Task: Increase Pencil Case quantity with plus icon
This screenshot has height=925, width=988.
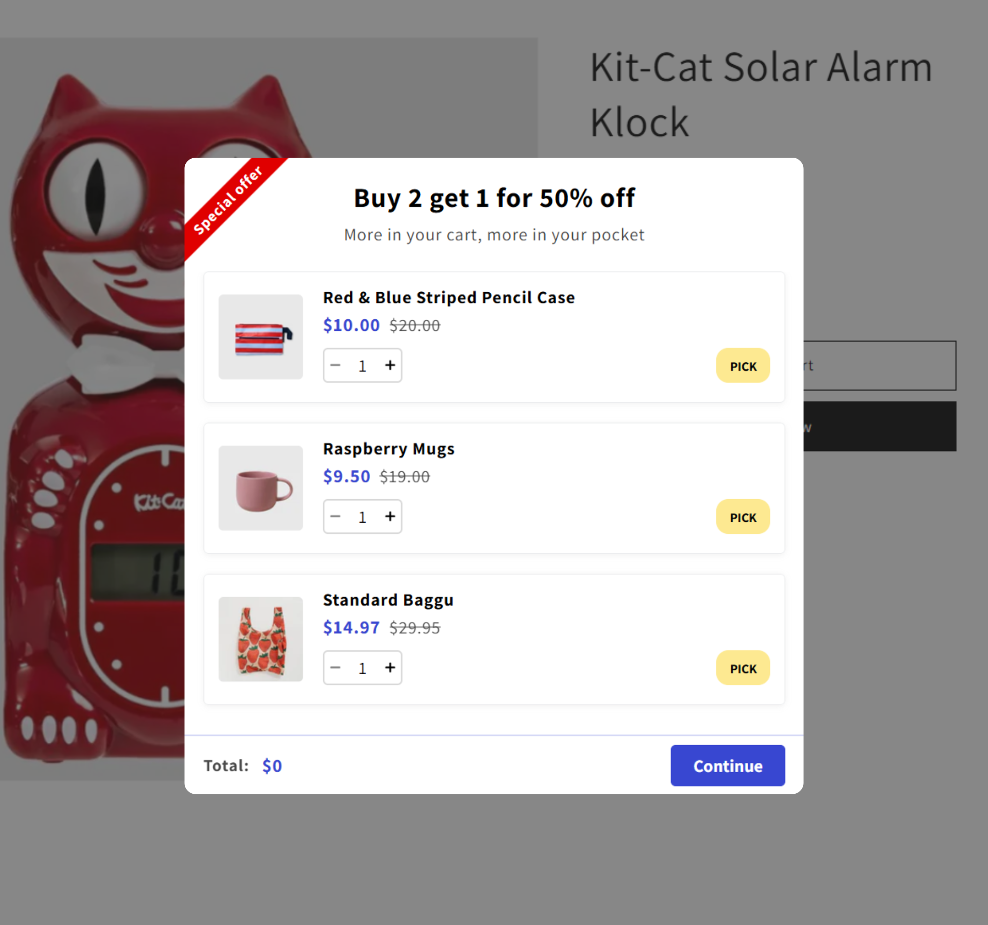Action: [x=390, y=366]
